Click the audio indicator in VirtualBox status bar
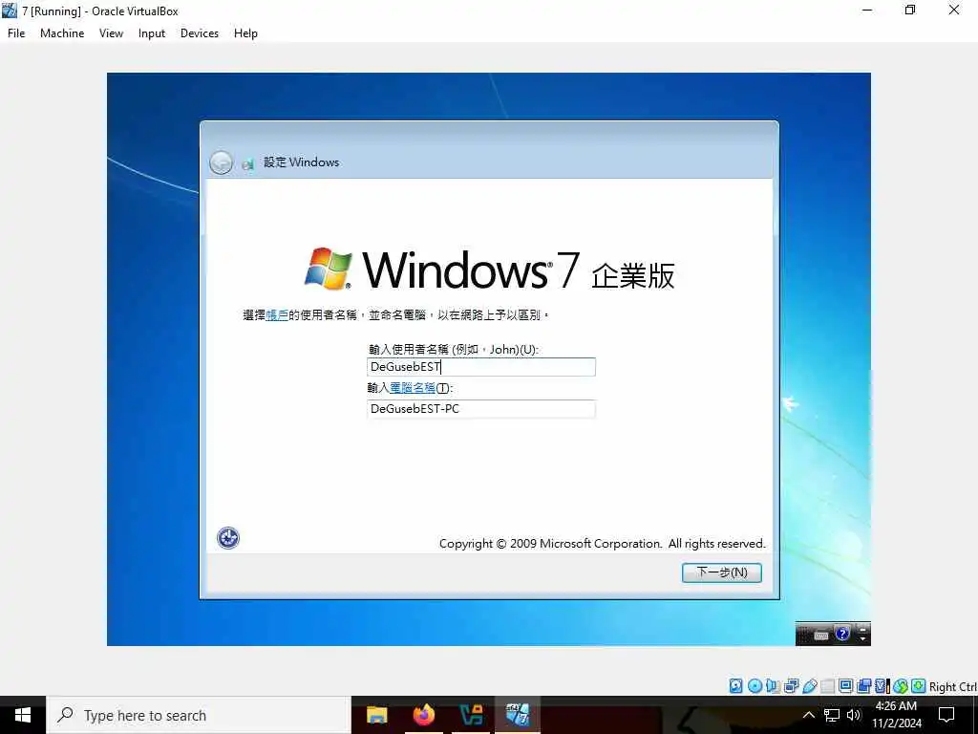The width and height of the screenshot is (978, 734). coord(773,686)
